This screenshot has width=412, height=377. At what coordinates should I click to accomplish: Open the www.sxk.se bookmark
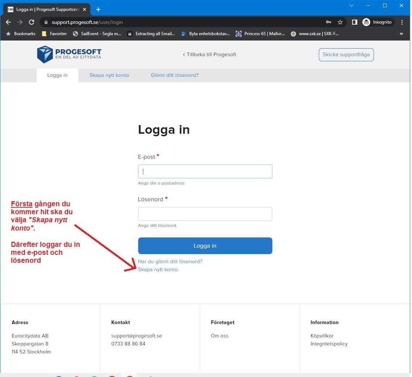coord(314,34)
